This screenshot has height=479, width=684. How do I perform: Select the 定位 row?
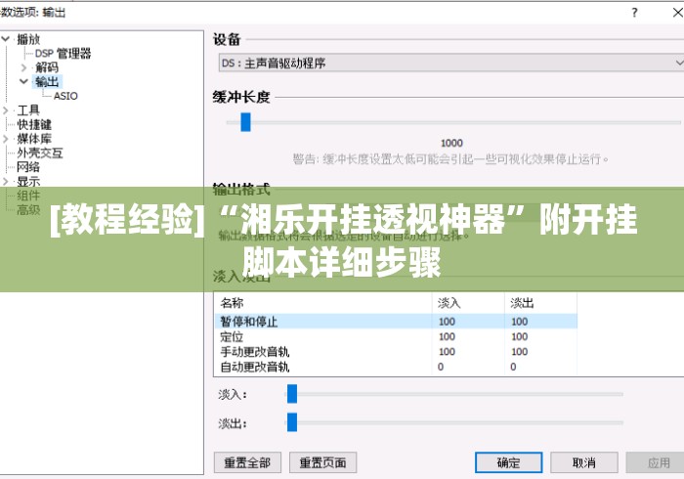click(x=396, y=337)
